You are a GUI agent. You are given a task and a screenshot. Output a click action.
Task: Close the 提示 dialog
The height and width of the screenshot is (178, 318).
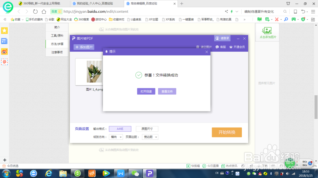207,52
